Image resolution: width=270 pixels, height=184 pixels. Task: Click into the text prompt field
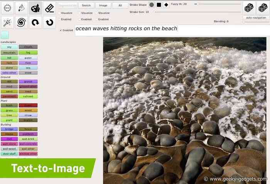pos(172,30)
